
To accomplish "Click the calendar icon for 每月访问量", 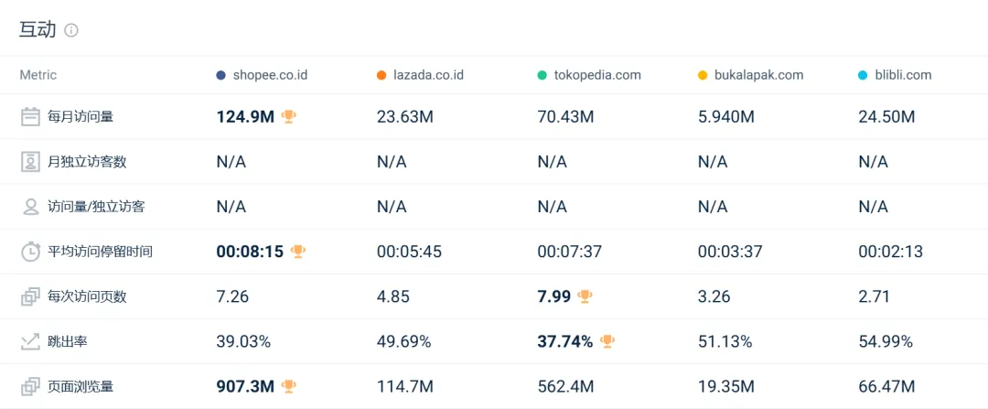I will (x=31, y=116).
